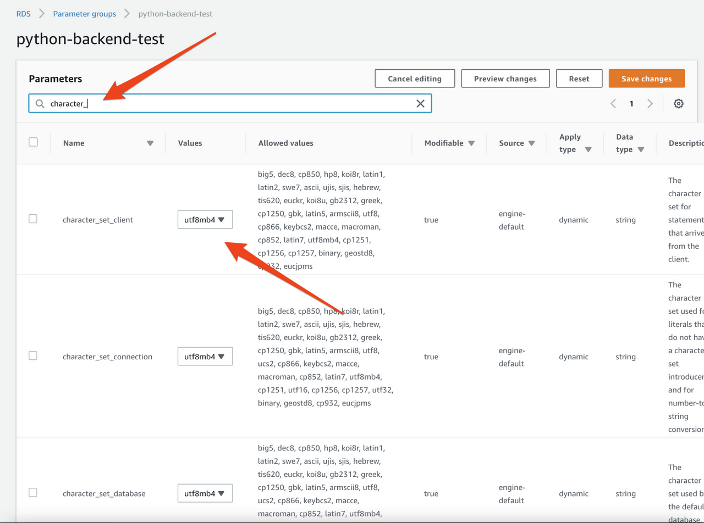
Task: Click the Reset button
Action: (579, 79)
